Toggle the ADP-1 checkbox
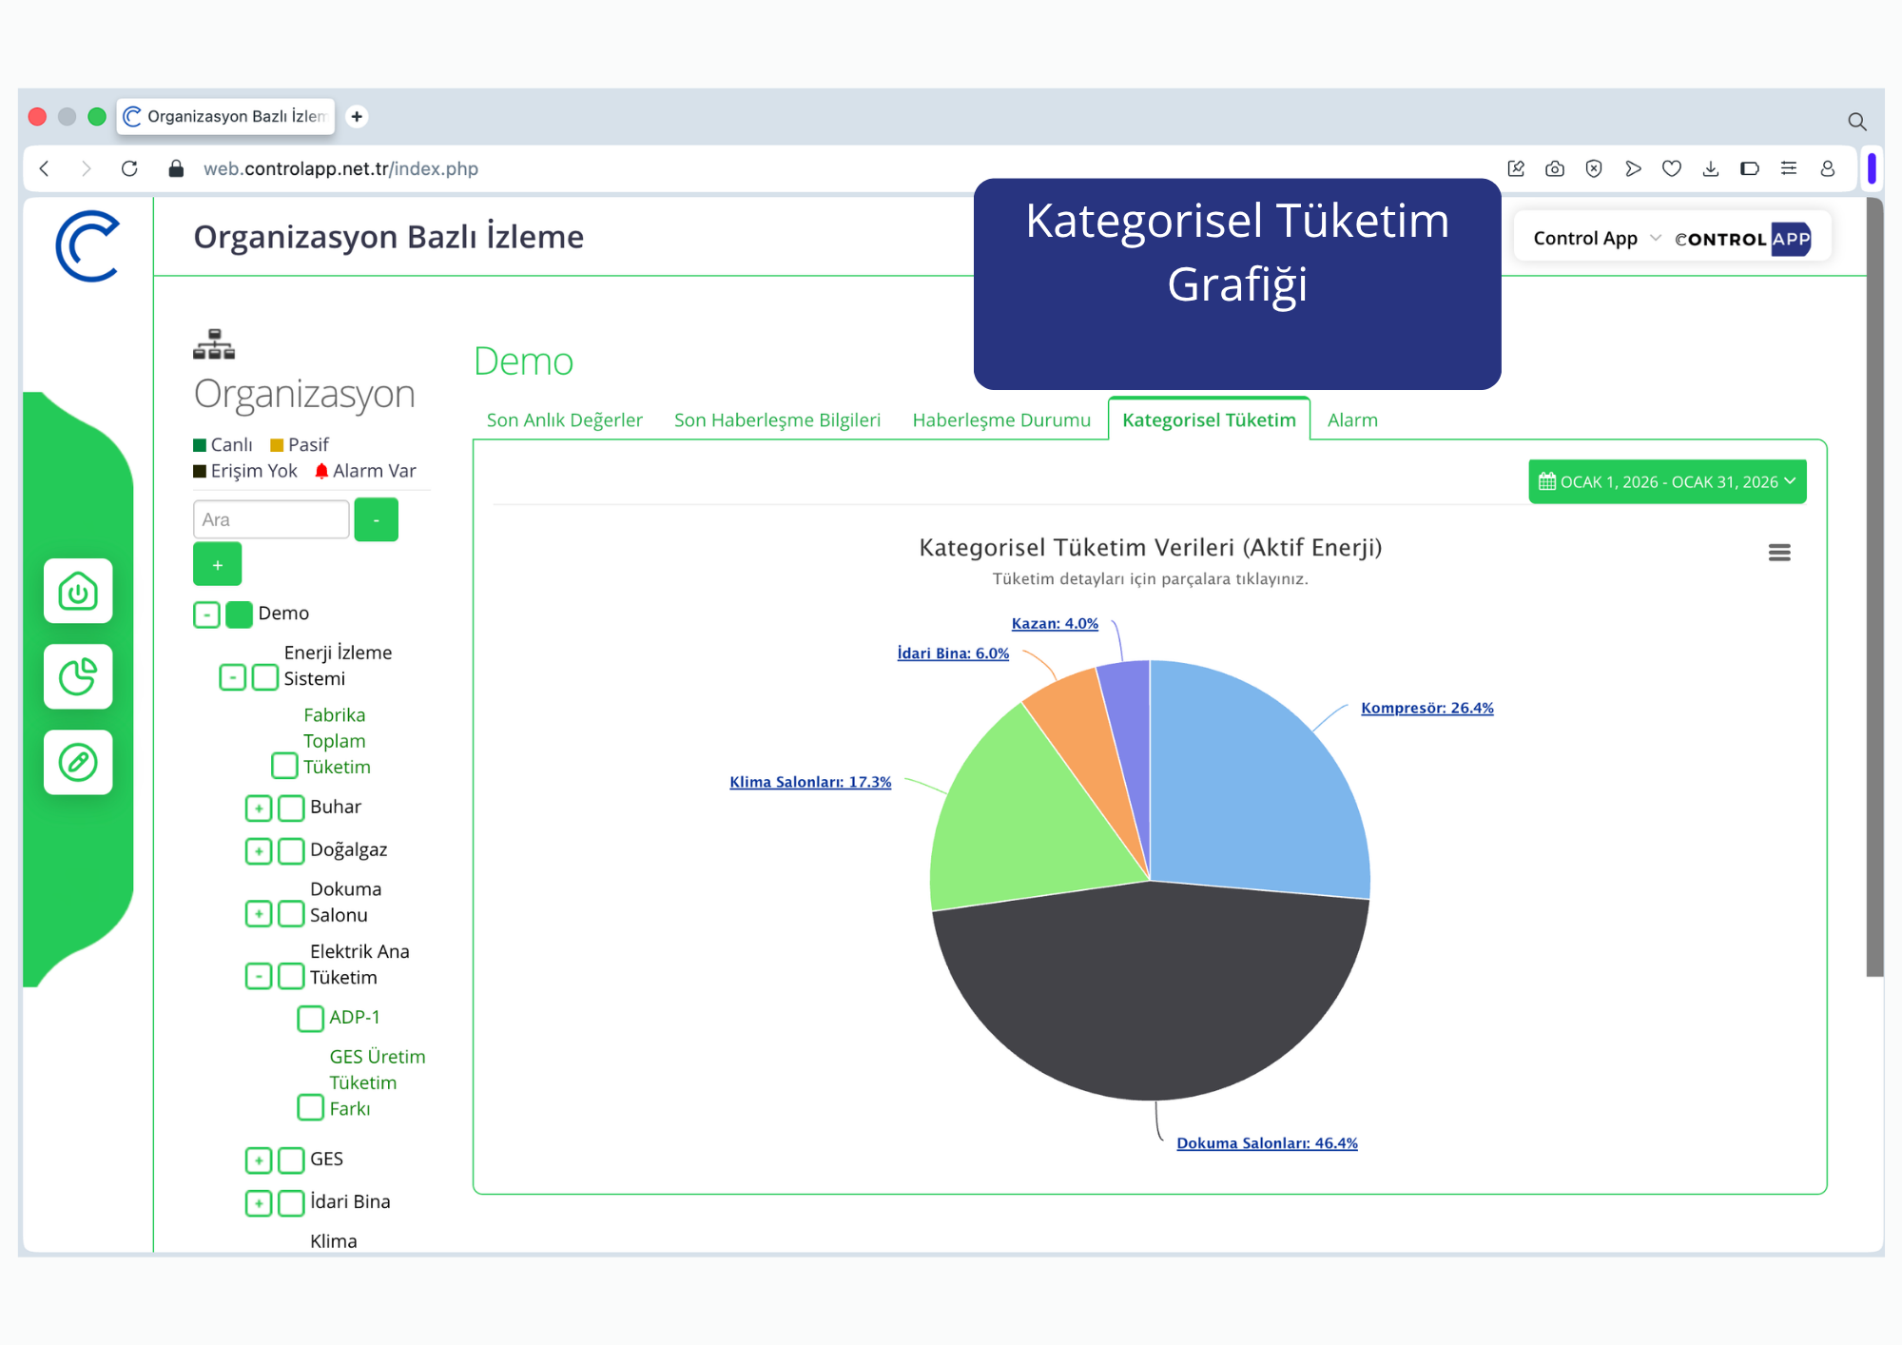 pyautogui.click(x=310, y=1018)
